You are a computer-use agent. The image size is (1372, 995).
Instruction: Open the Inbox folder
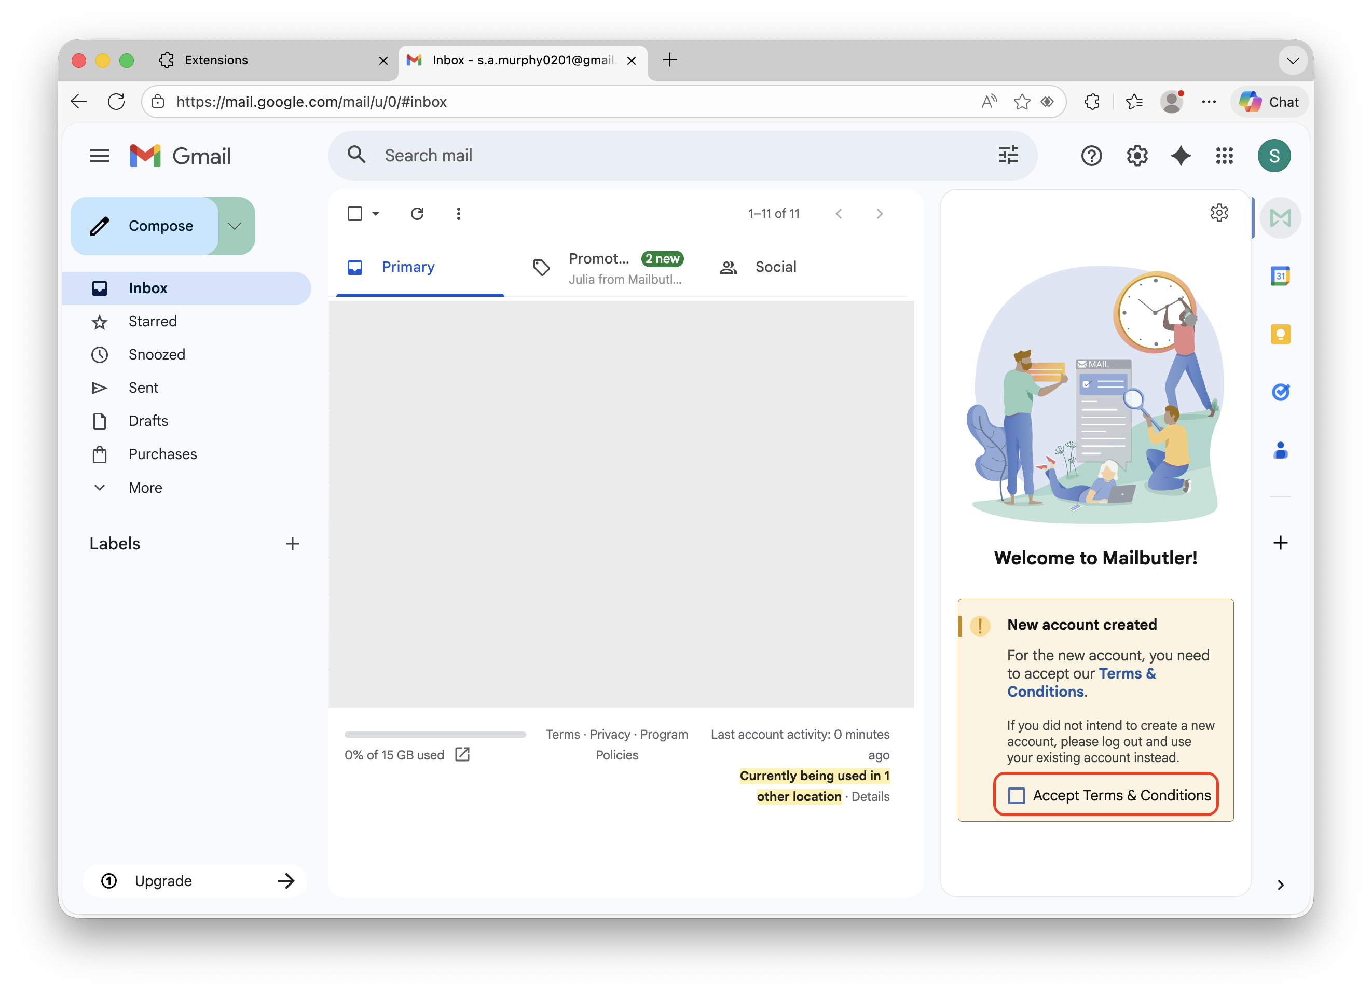coord(187,288)
